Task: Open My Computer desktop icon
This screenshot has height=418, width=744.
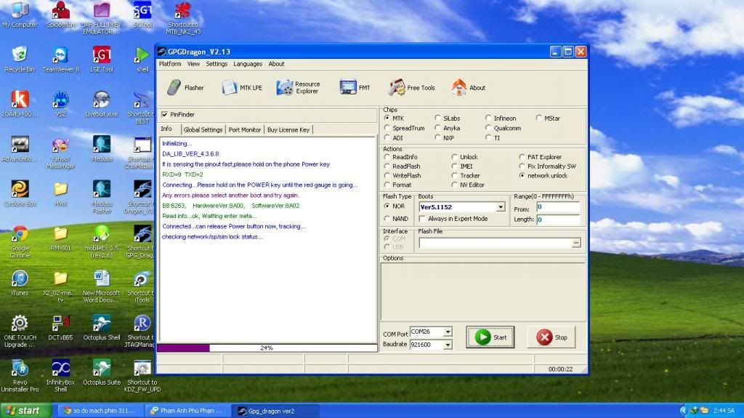Action: tap(20, 15)
